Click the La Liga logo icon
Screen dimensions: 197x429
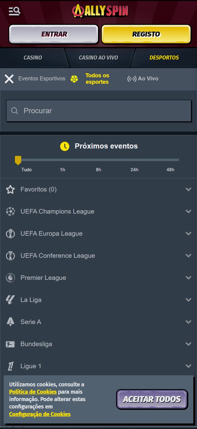[10, 300]
